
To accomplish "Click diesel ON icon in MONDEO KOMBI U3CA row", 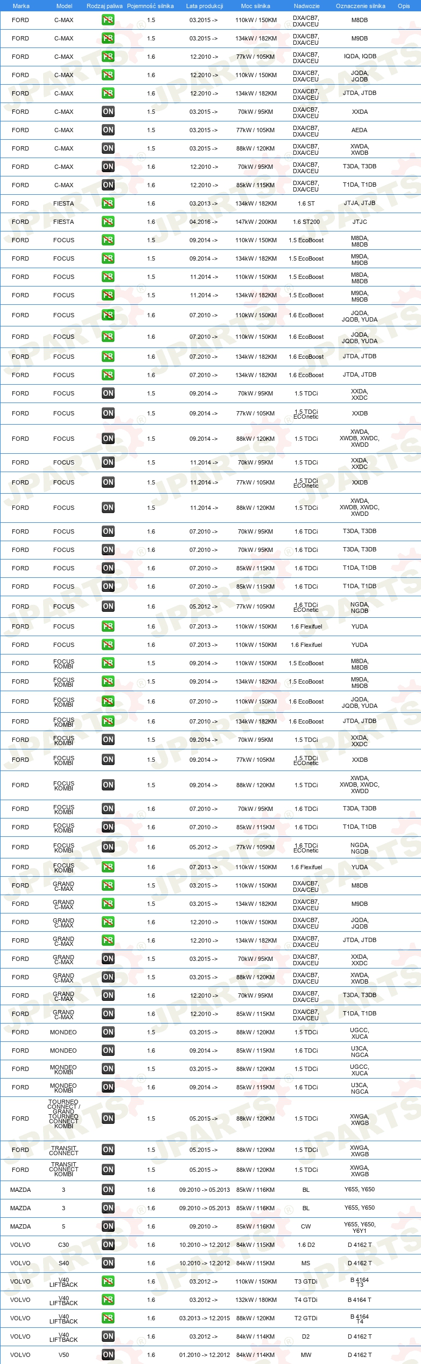I will [108, 1087].
